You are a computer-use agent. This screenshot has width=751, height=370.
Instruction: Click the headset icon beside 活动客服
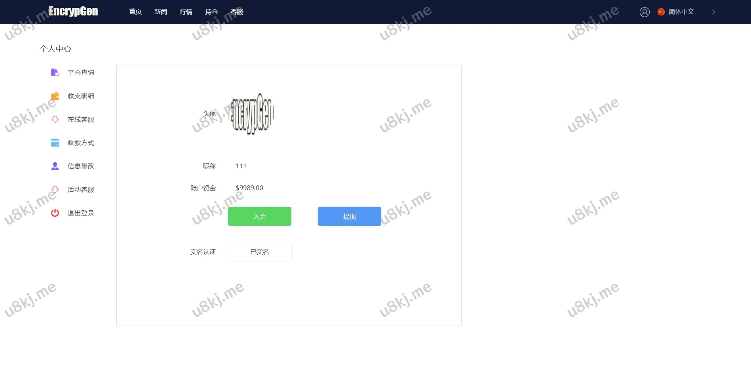point(55,189)
